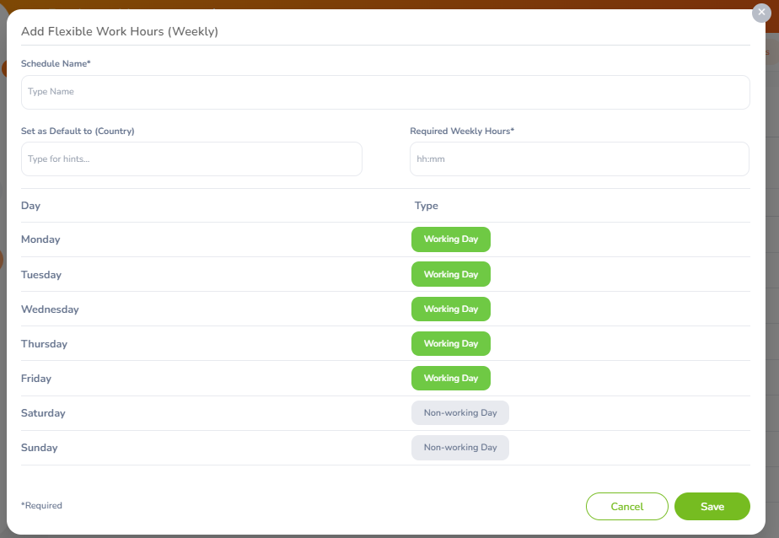Switch Tuesday's Working Day type

point(450,274)
